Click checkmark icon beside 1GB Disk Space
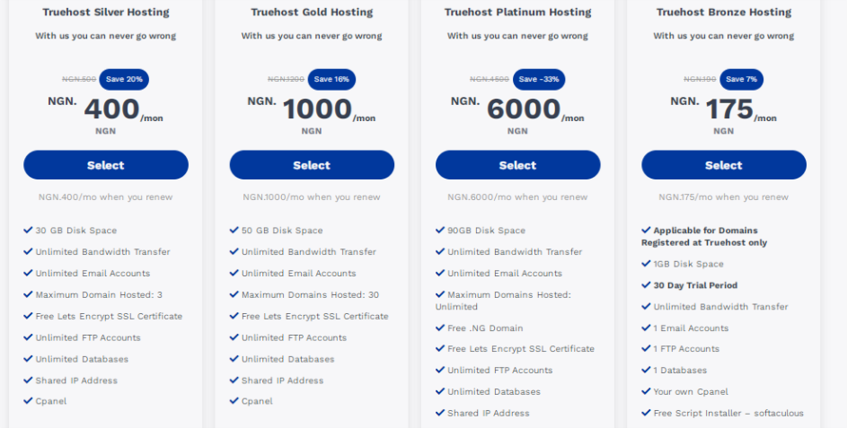The image size is (847, 428). coord(646,264)
